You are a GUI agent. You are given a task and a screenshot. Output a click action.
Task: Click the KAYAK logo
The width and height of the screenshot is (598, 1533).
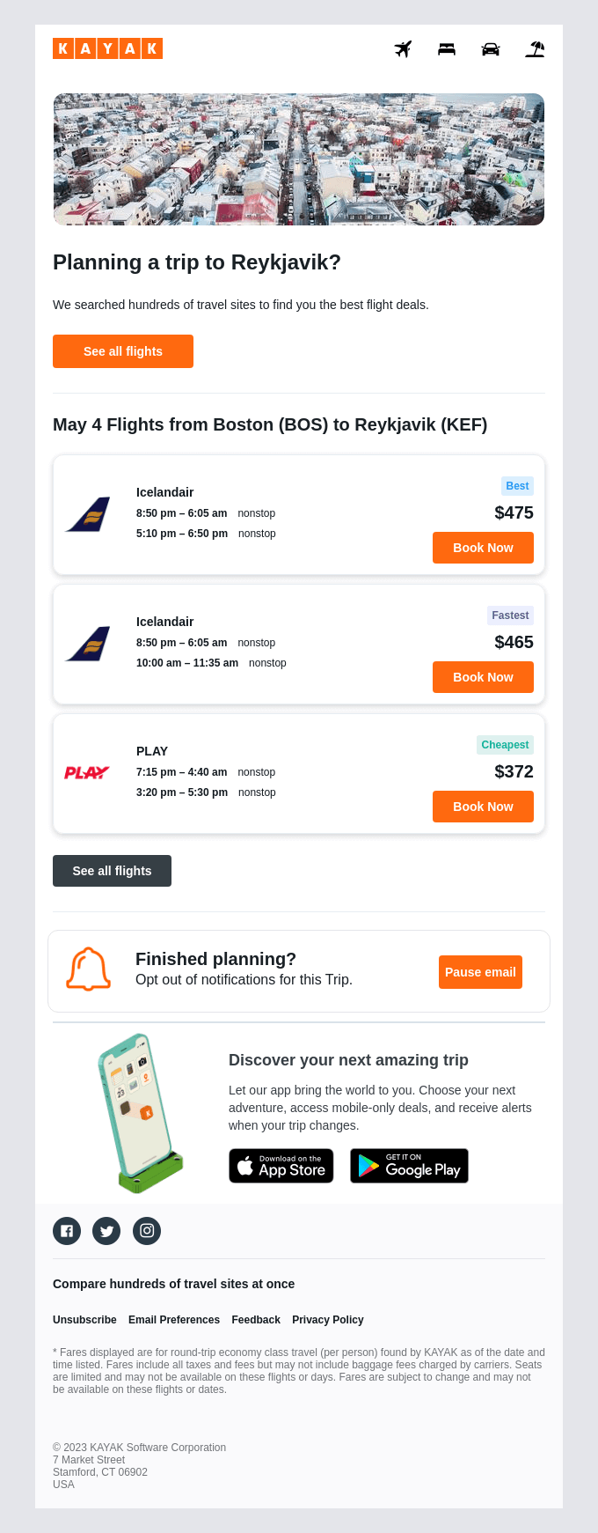point(107,49)
